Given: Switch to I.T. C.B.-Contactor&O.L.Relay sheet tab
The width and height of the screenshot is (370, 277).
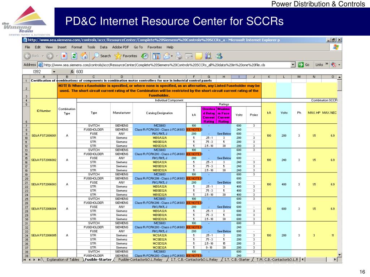Looking at the screenshot, I should coord(194,260).
